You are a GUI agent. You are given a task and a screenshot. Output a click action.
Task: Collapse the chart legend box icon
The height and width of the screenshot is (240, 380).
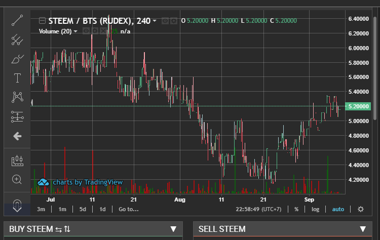42,21
